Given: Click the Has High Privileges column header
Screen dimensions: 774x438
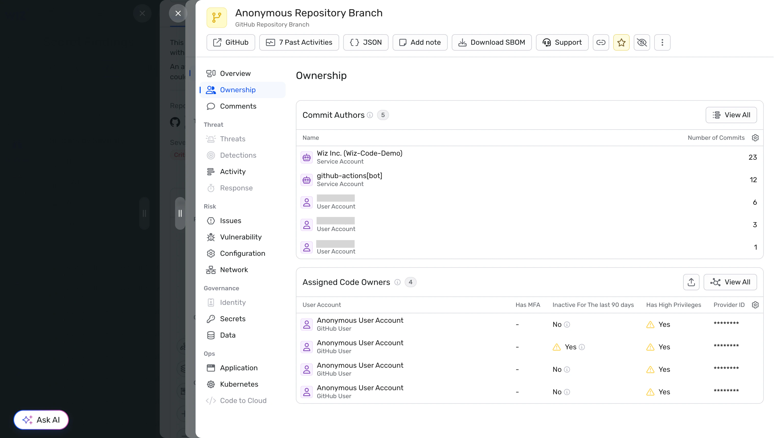Looking at the screenshot, I should click(673, 305).
